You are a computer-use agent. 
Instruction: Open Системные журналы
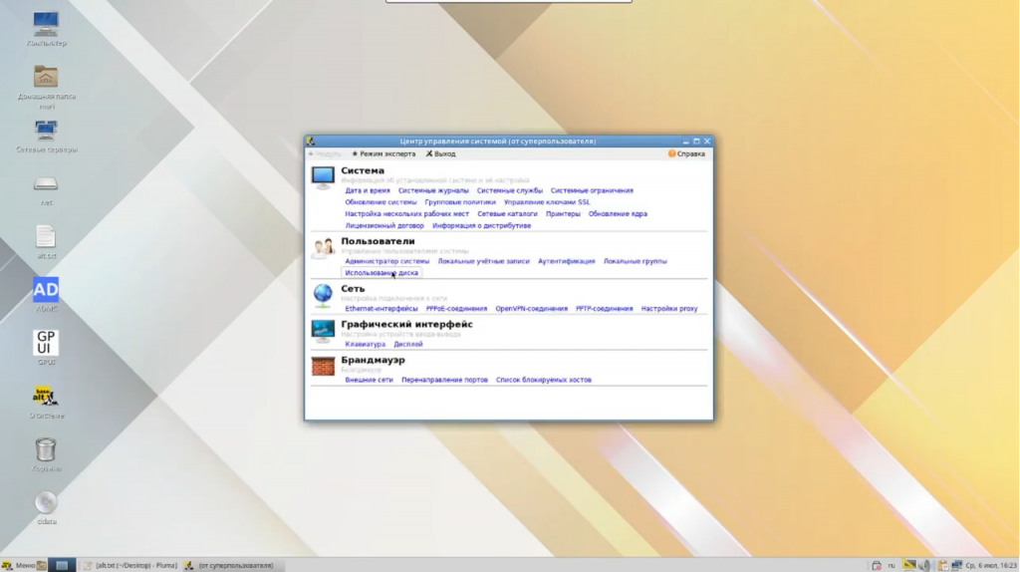point(433,190)
